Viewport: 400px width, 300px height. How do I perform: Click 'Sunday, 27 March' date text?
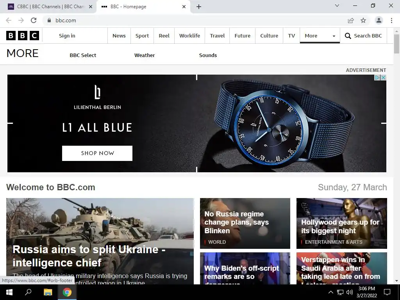(x=352, y=187)
